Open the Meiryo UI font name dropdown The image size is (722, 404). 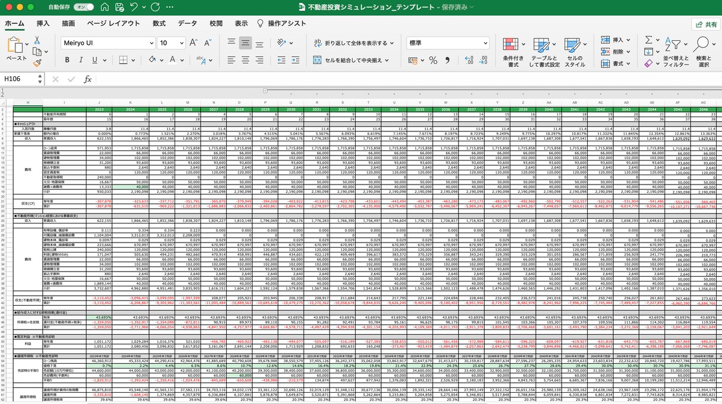coord(151,43)
